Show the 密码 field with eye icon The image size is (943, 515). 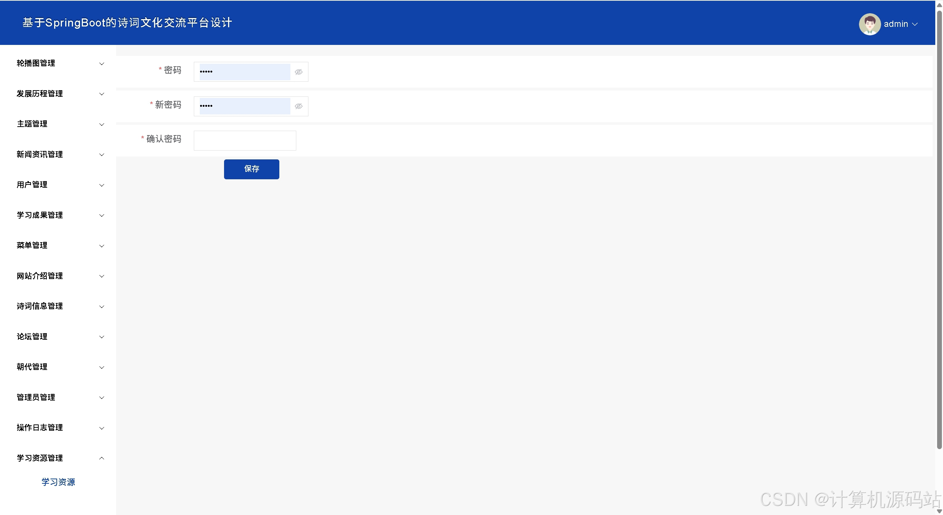298,72
